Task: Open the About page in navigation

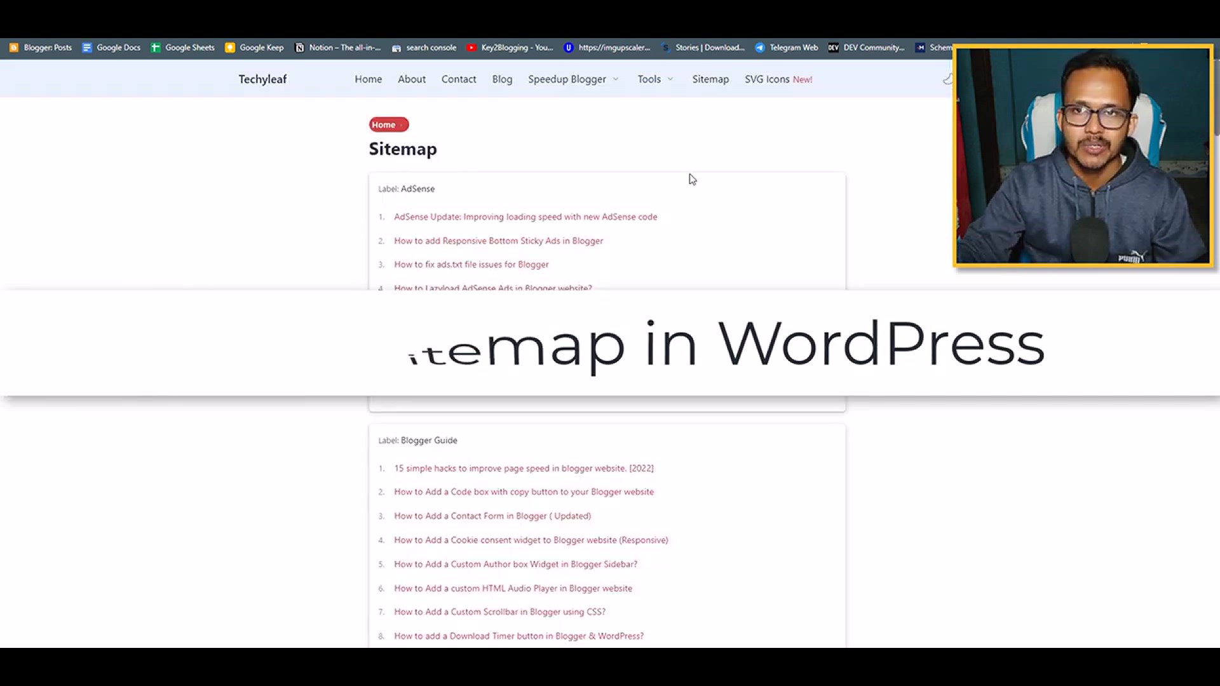Action: (x=412, y=79)
